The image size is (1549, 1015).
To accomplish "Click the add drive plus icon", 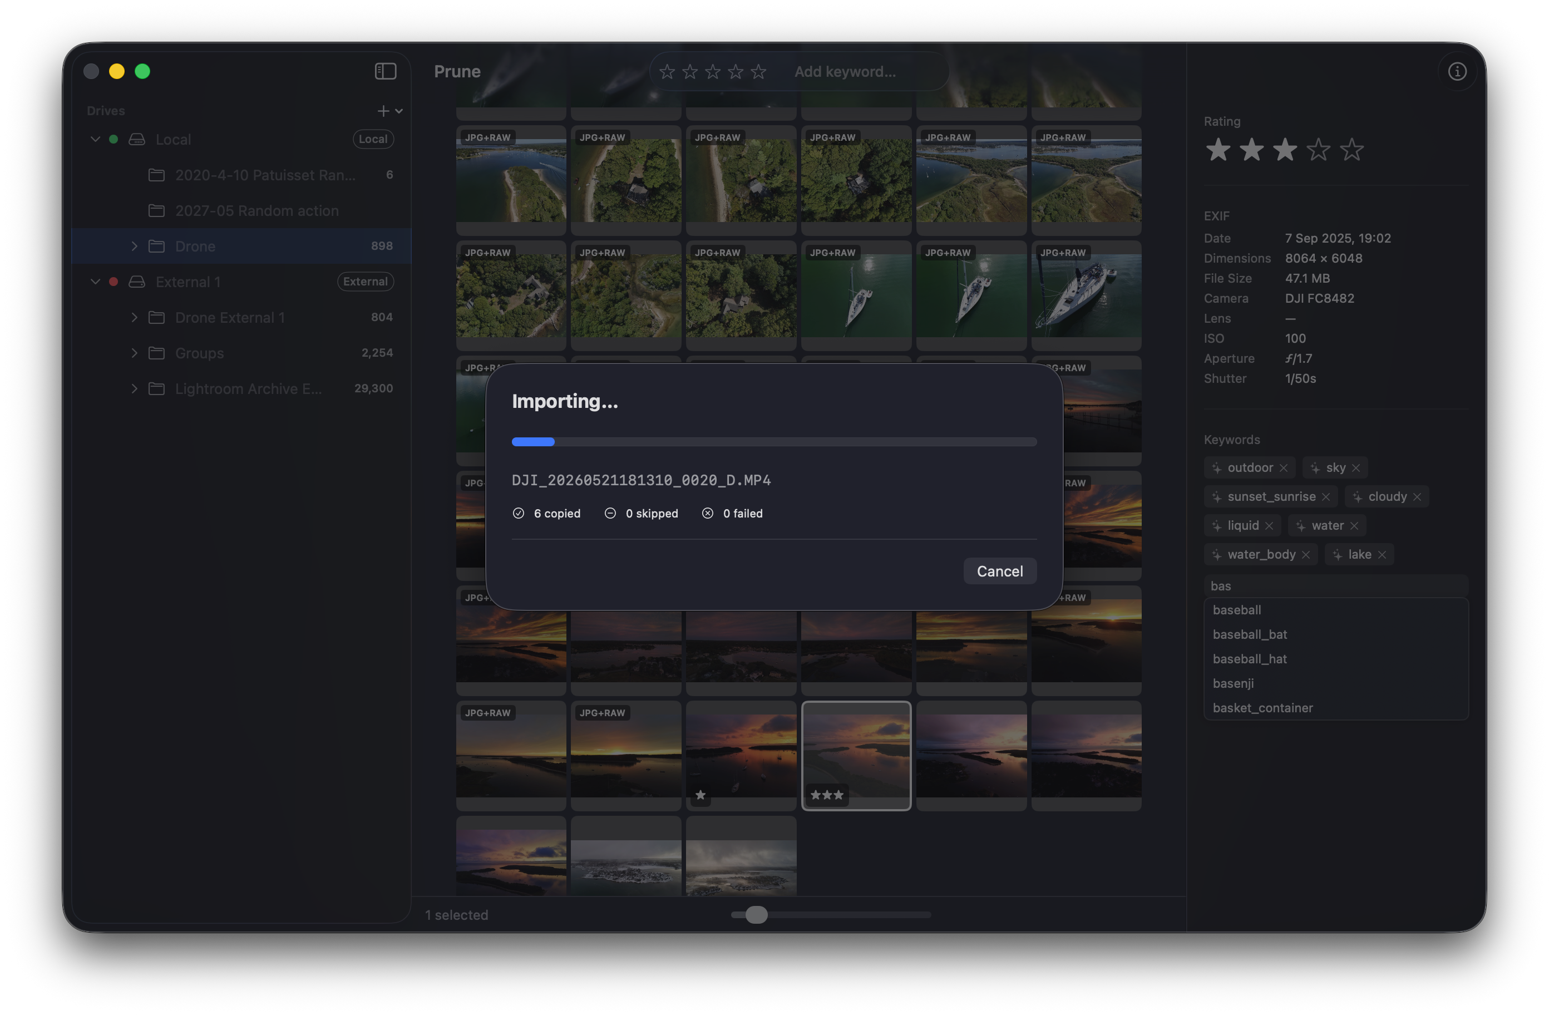I will [x=383, y=111].
